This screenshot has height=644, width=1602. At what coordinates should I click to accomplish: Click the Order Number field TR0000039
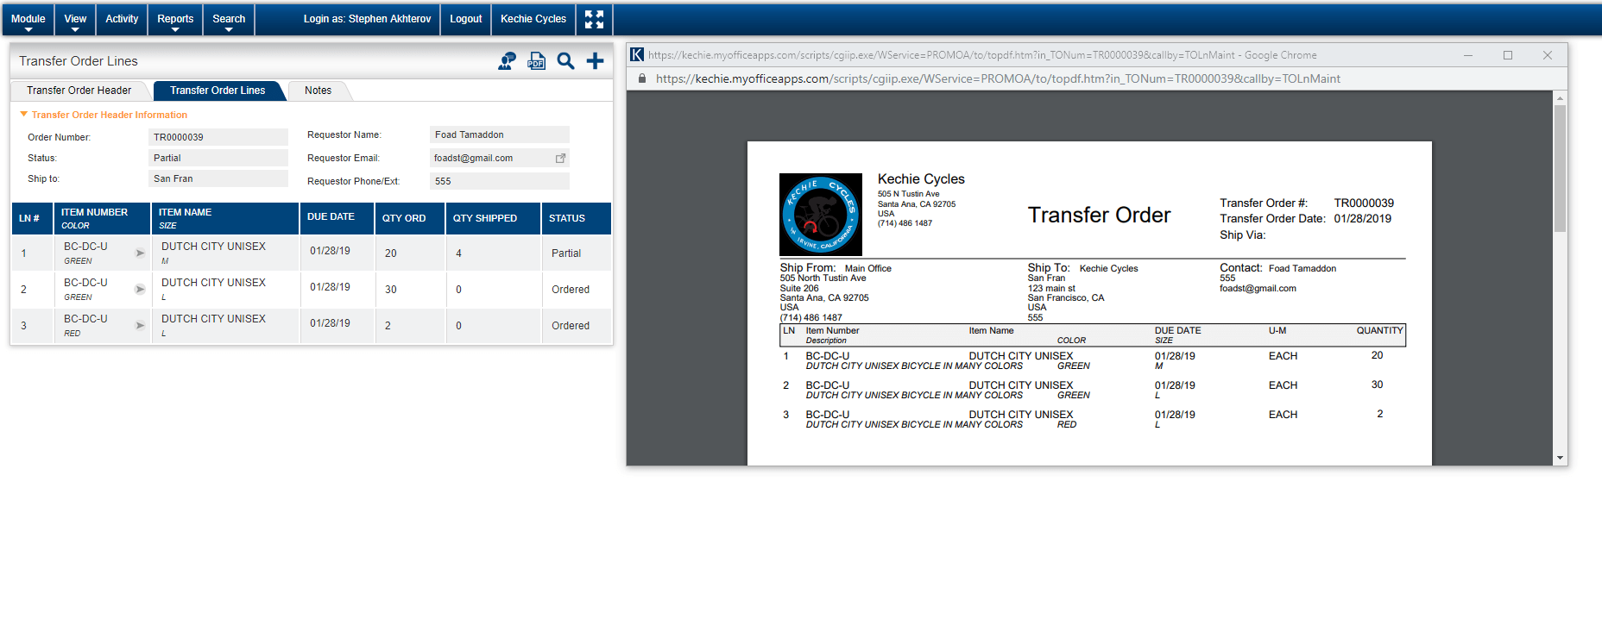(x=218, y=137)
